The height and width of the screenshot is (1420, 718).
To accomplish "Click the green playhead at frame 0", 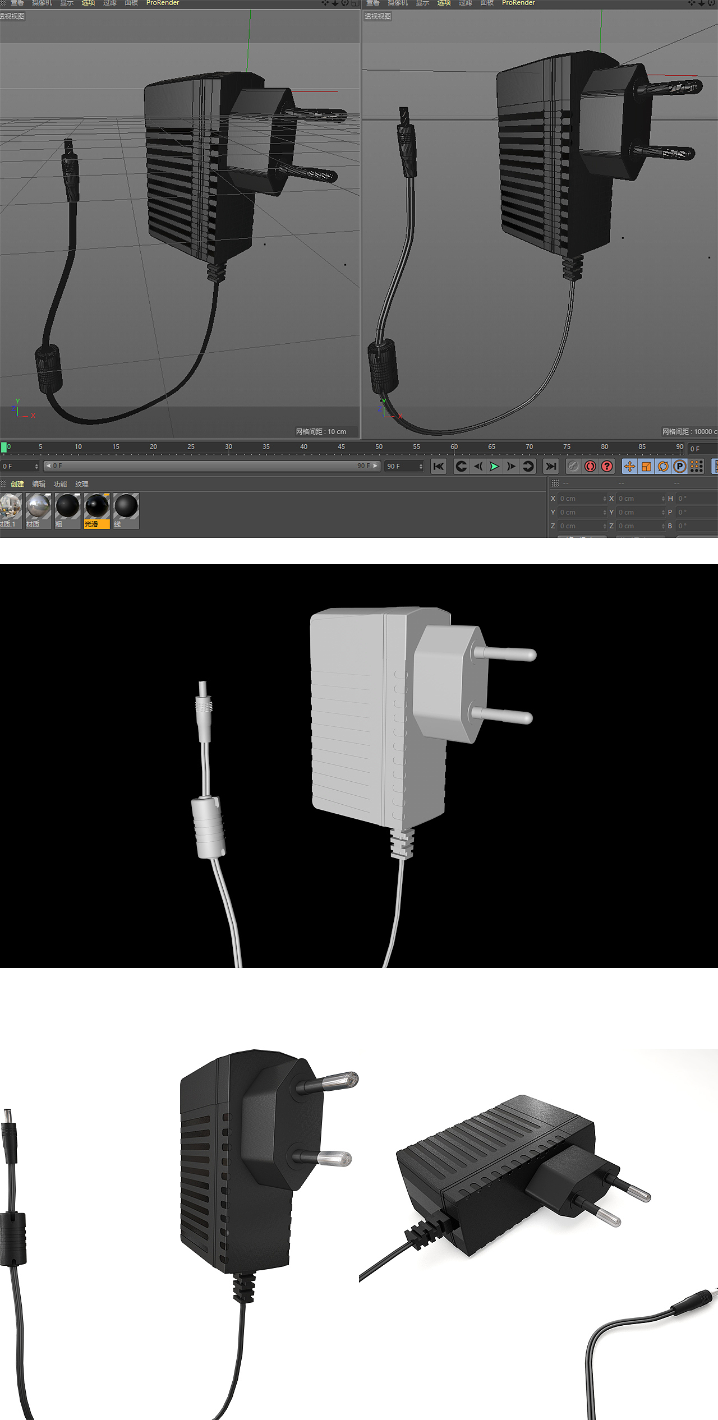I will click(x=4, y=447).
